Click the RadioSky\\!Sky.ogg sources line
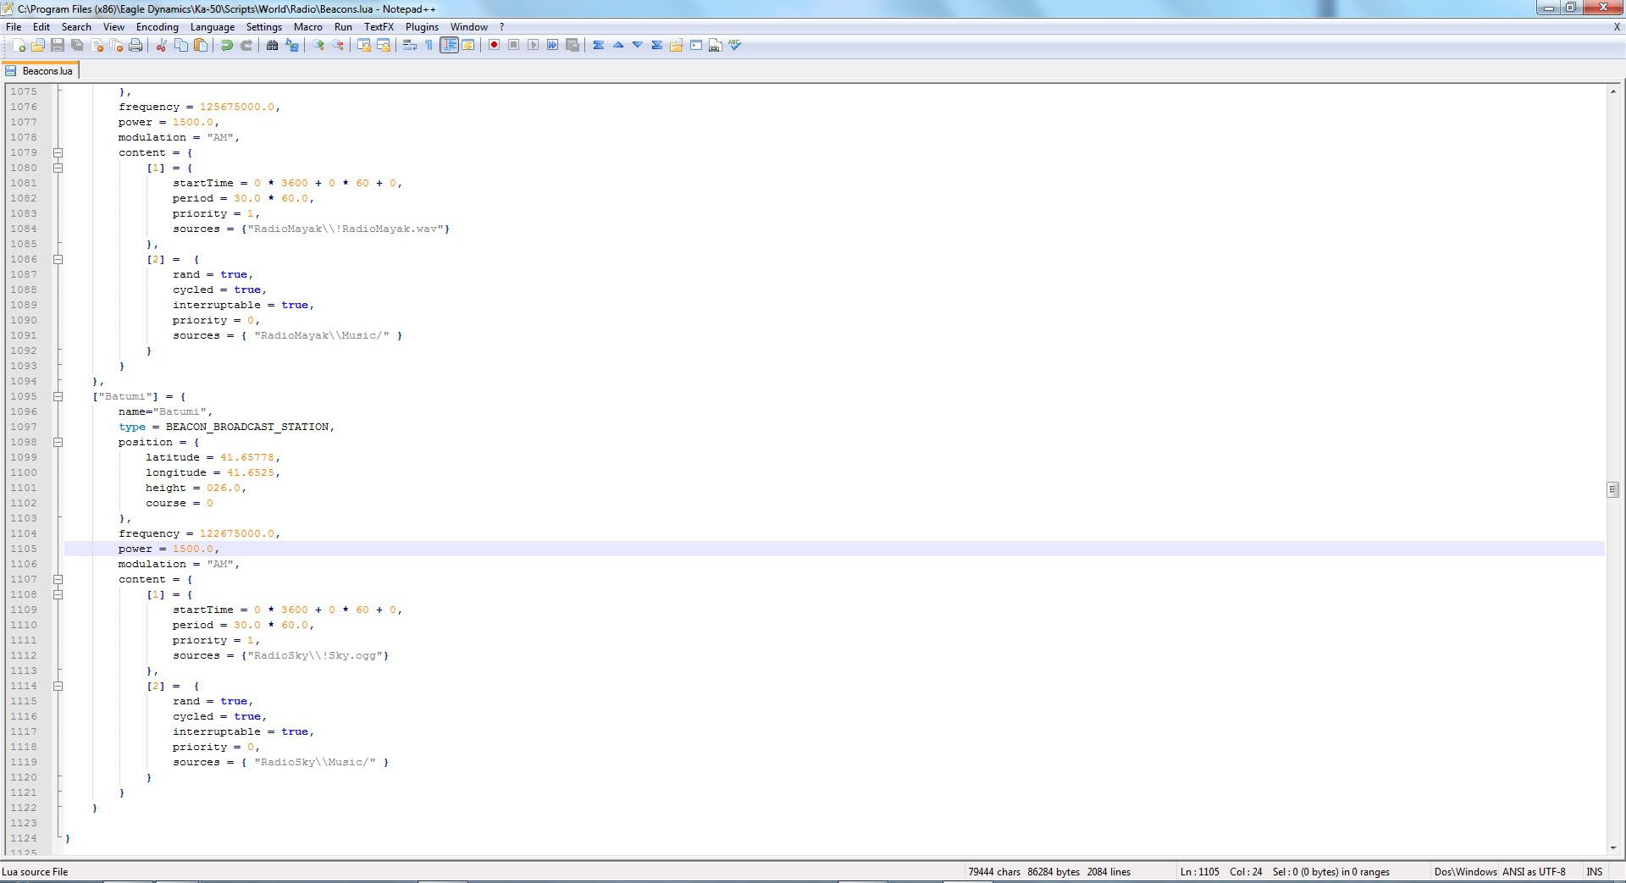 click(x=280, y=655)
